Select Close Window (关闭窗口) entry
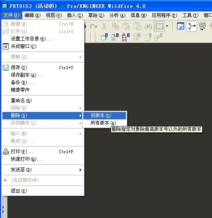212x218 pixels. tap(43, 46)
